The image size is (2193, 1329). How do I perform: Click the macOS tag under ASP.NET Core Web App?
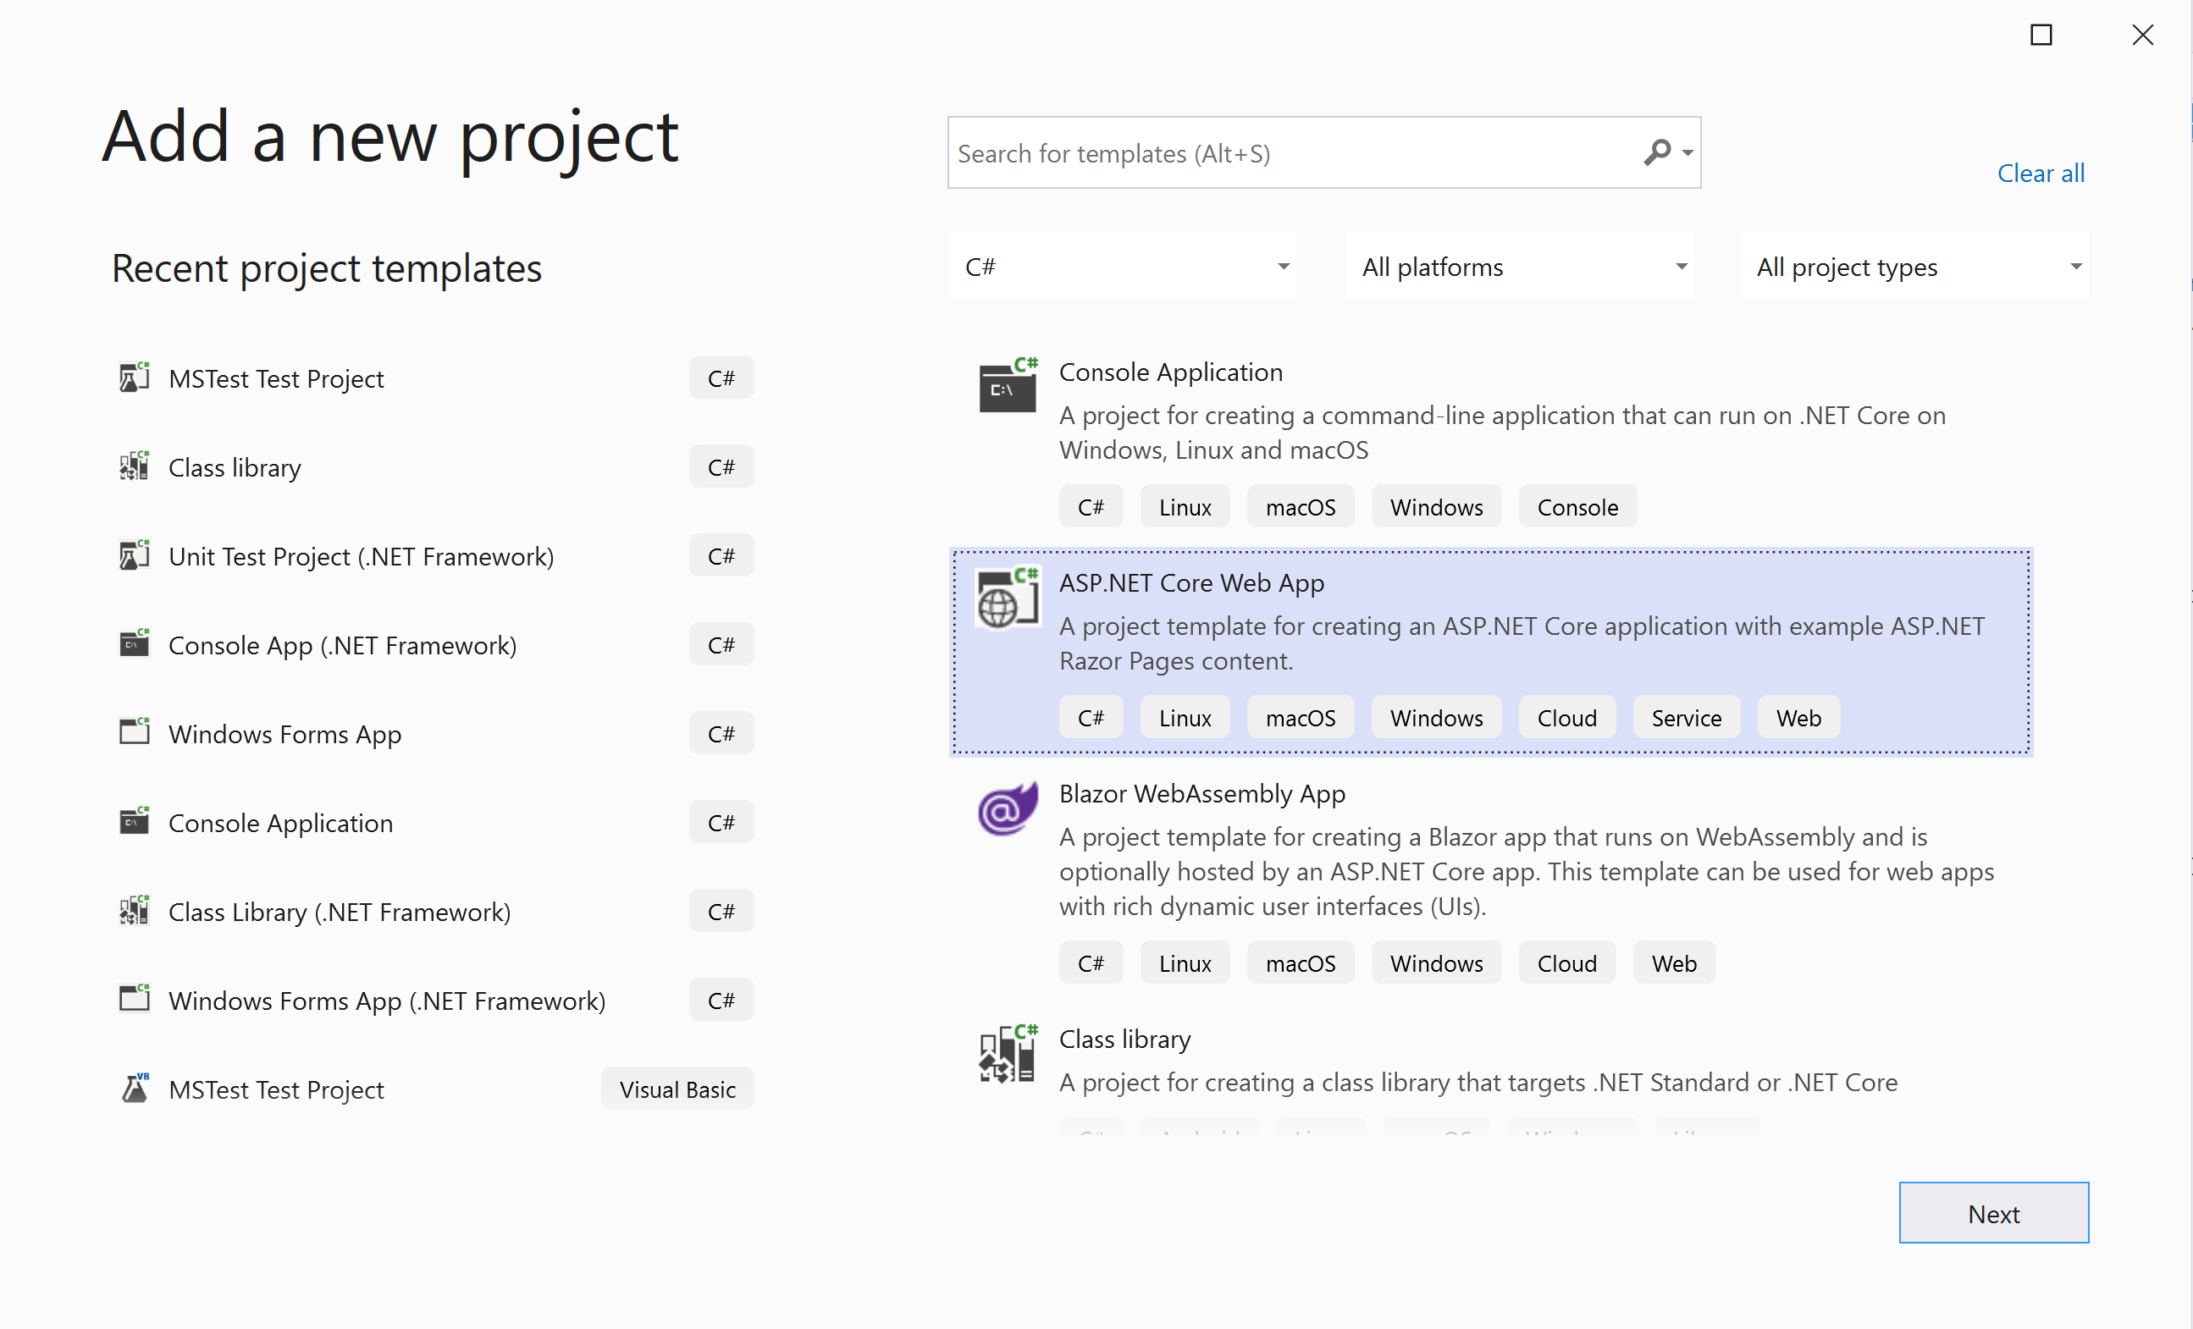point(1301,718)
